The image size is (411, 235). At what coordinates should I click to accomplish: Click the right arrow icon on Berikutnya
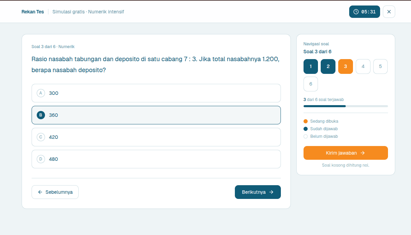271,192
